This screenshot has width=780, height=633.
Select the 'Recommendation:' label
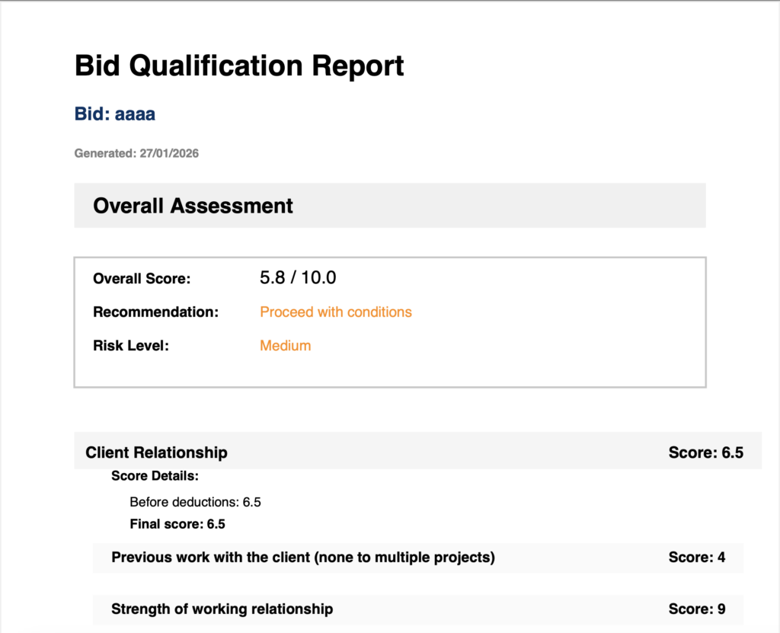pos(155,312)
